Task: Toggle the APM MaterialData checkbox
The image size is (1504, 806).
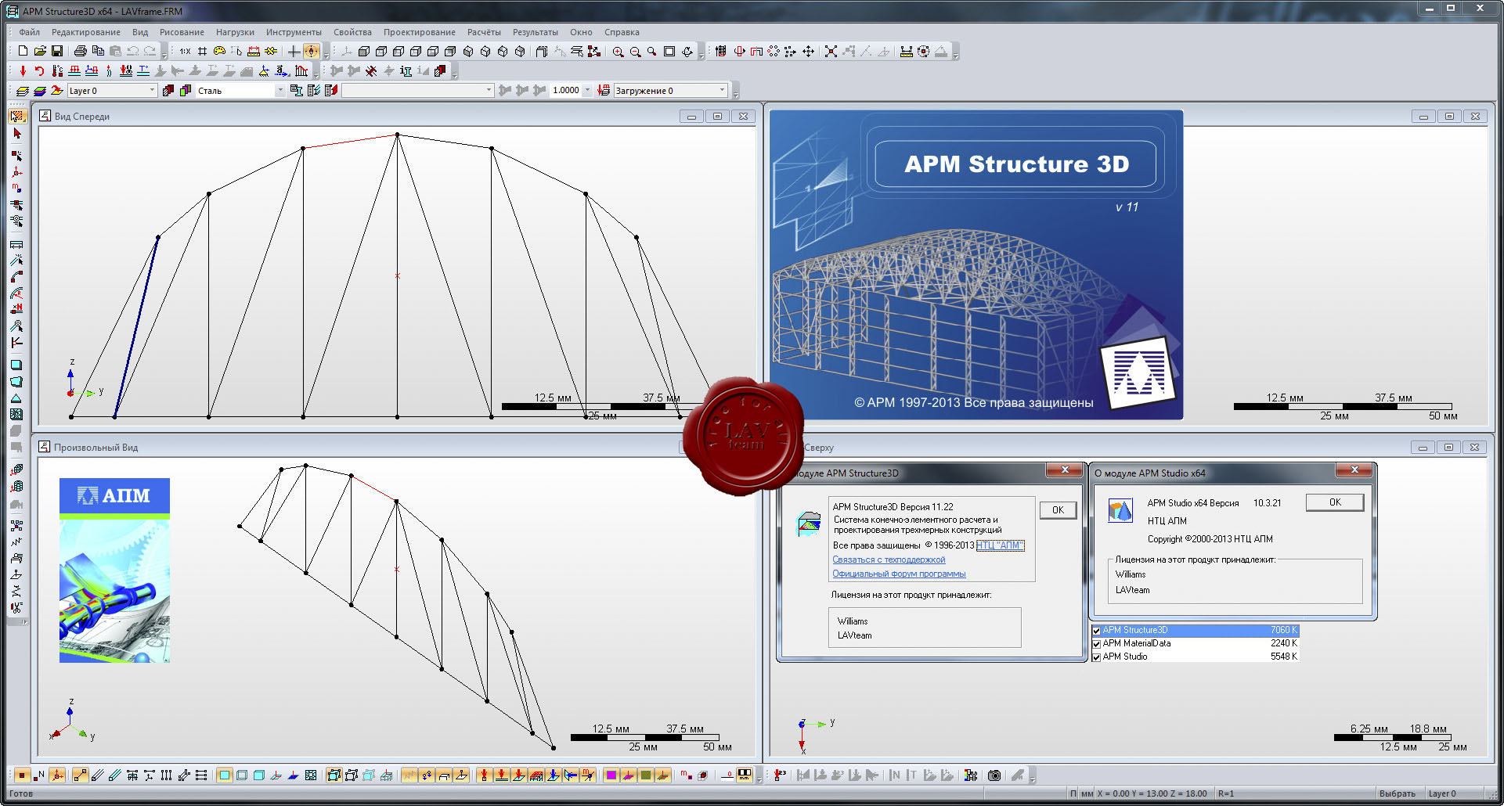Action: [1097, 644]
